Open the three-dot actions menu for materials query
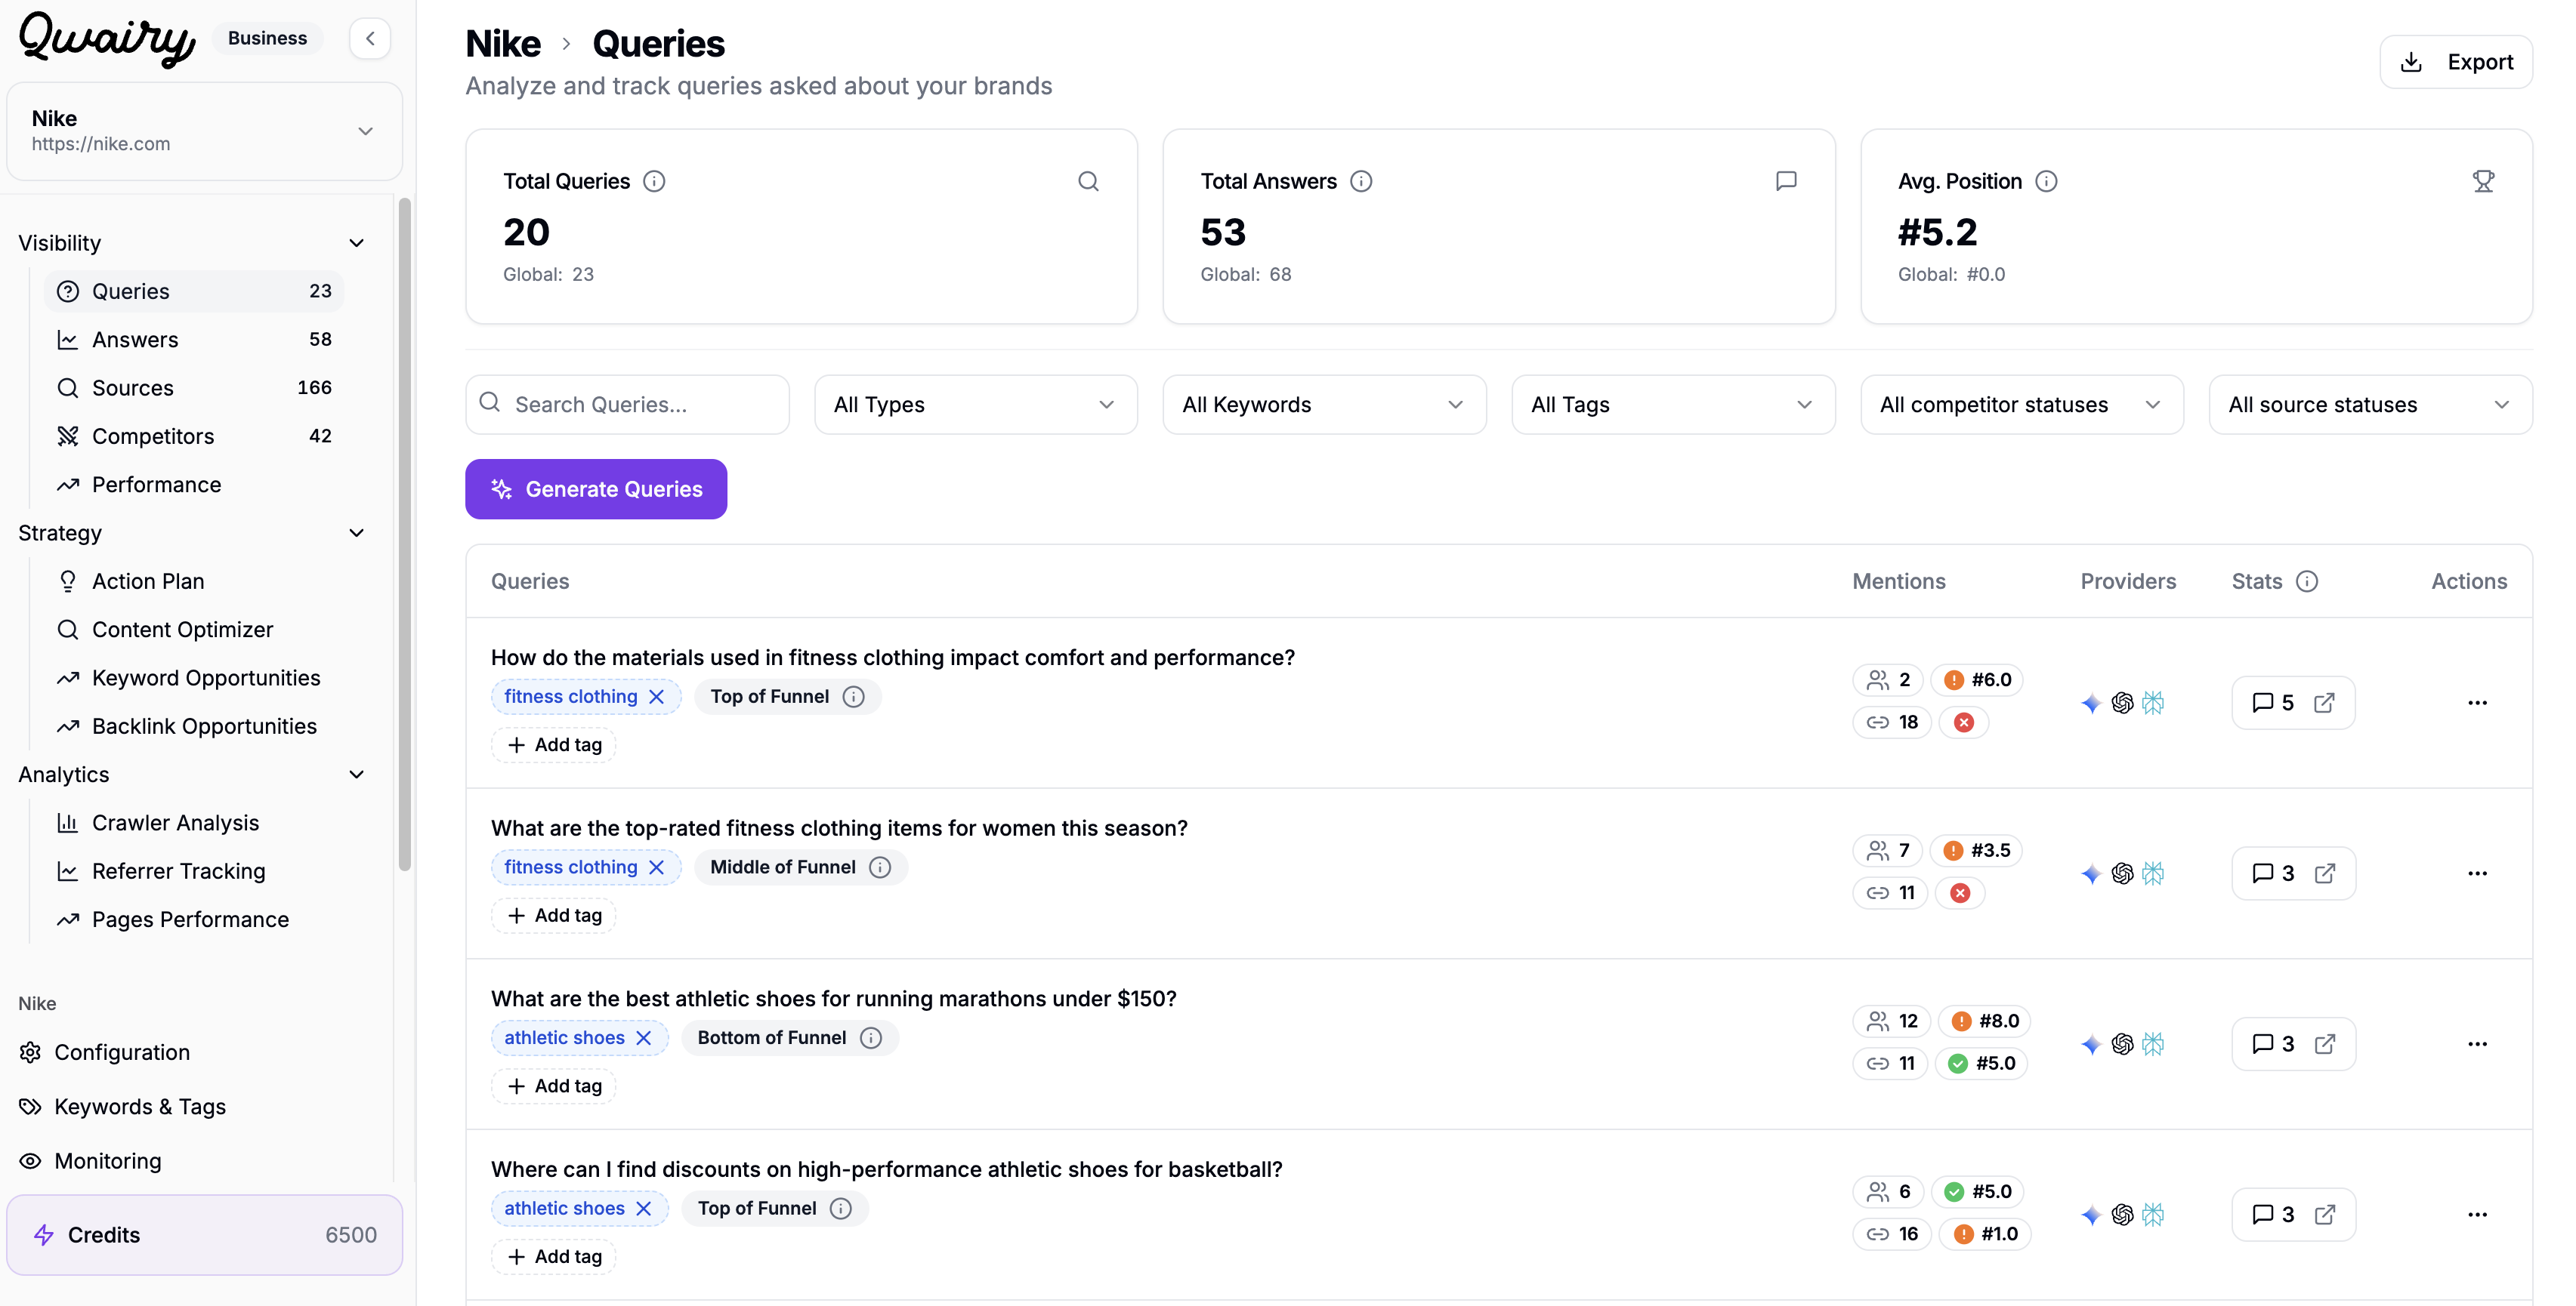This screenshot has width=2576, height=1306. coord(2477,704)
